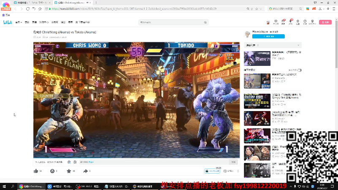Go forward in the browser

[x=22, y=9]
